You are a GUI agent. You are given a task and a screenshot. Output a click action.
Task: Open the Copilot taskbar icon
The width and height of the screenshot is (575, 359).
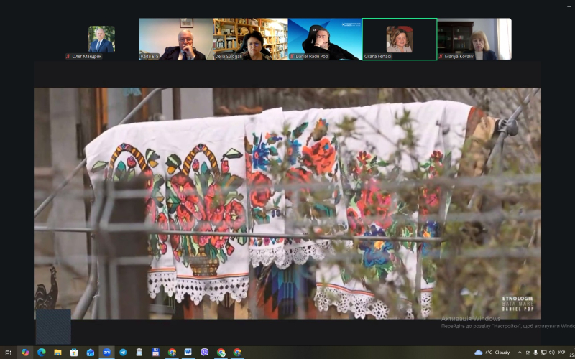point(25,353)
